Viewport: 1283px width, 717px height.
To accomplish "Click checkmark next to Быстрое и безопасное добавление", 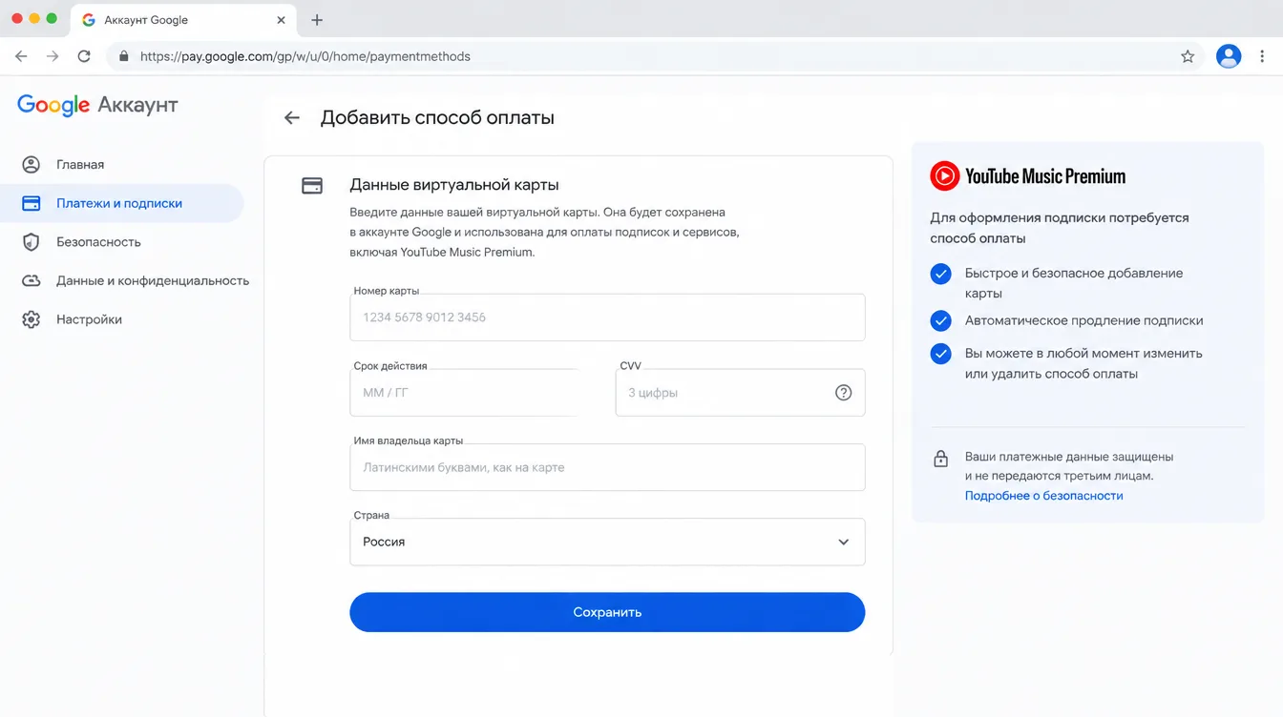I will coord(941,275).
